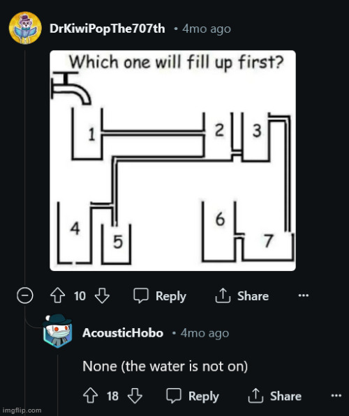Downvote AcousticHobo's reply
Viewport: 349px width, 416px height.
135,396
